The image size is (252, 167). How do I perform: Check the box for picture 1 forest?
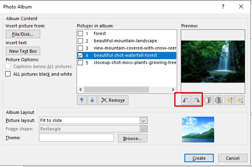(x=81, y=33)
